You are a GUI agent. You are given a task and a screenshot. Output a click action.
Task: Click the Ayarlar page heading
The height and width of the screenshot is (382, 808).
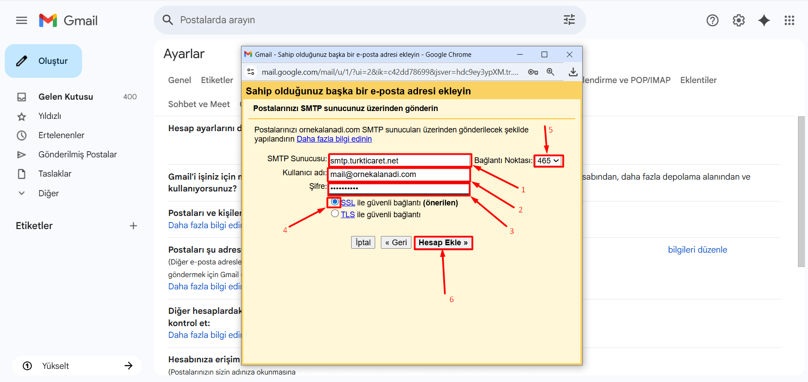(184, 54)
